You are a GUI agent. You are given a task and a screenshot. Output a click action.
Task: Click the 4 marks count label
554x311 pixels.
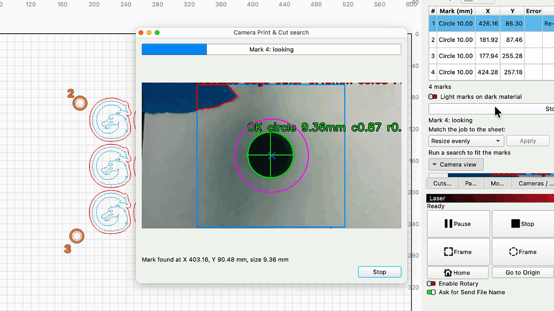(x=440, y=87)
